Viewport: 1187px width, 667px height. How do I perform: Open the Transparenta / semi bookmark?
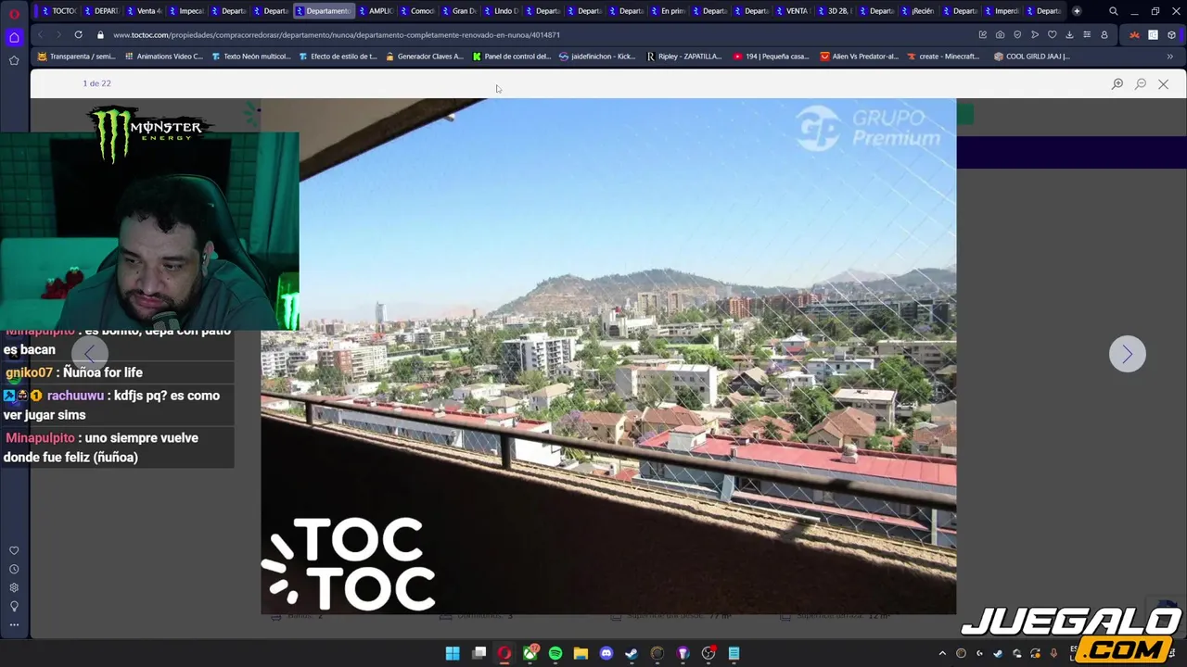point(76,57)
